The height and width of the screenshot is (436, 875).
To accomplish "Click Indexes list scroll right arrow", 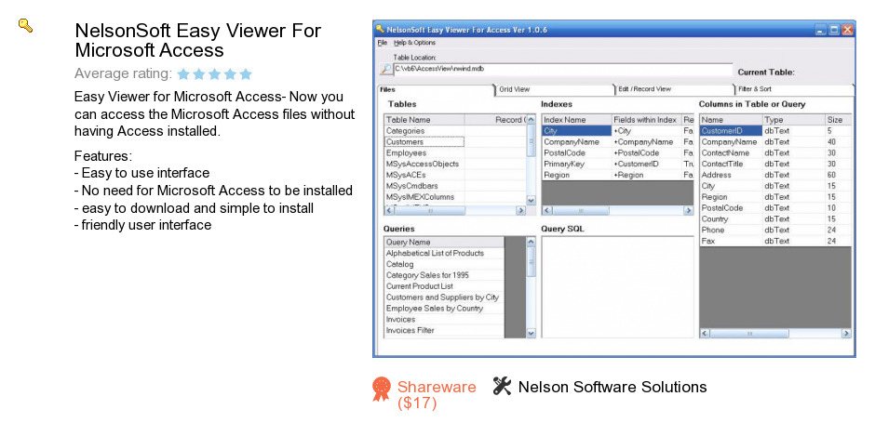I will [688, 211].
